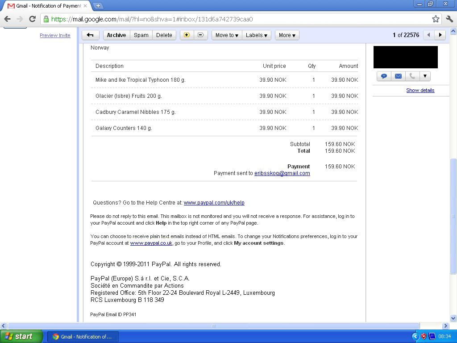
Task: Open the eribsskog@gmail.com email link
Action: 282,173
